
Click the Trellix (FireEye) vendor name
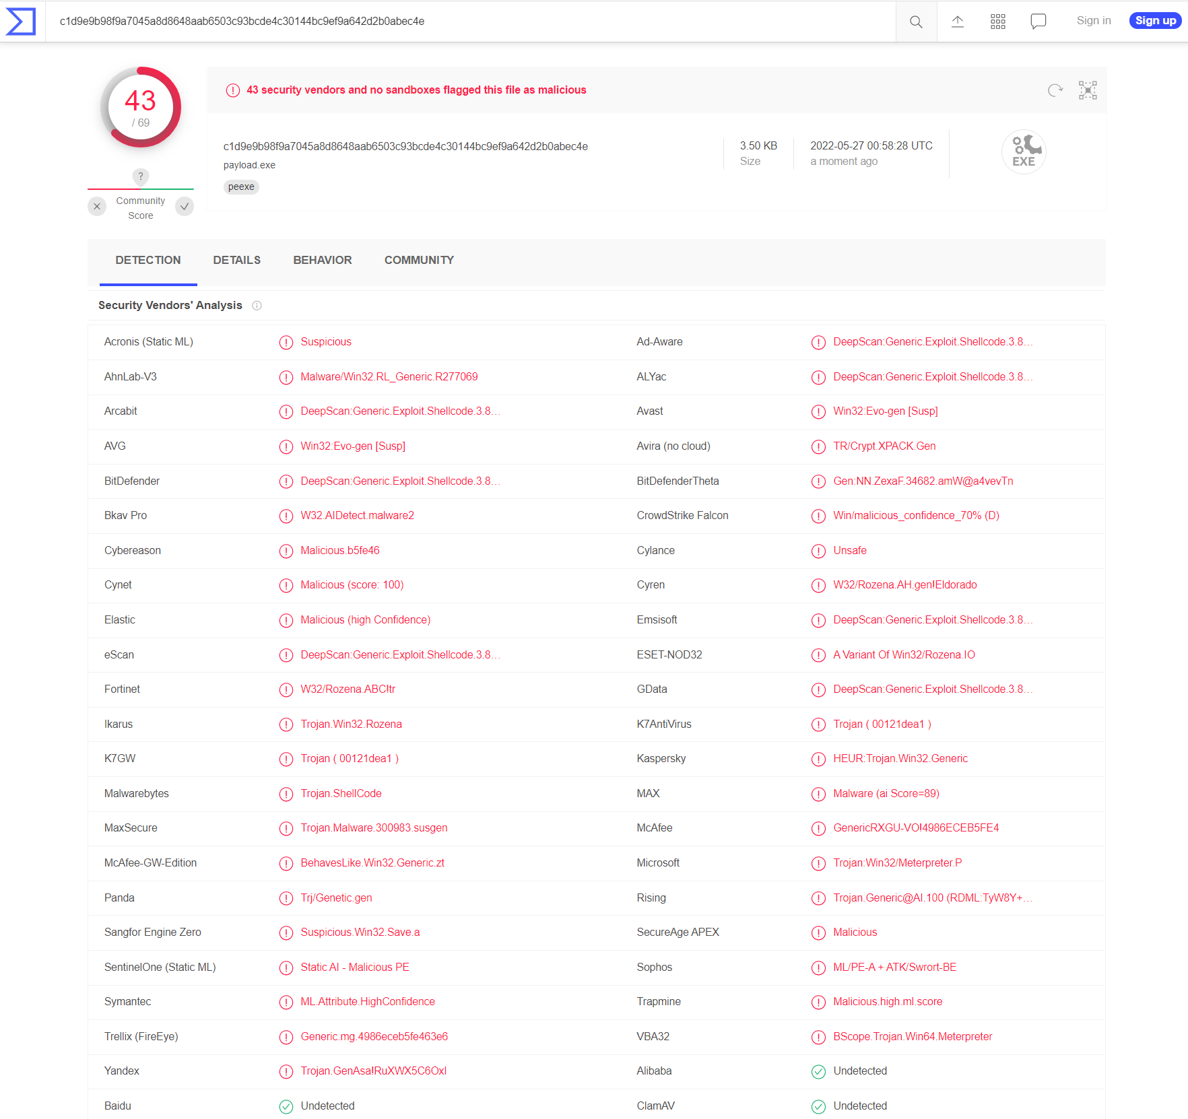tap(141, 1037)
